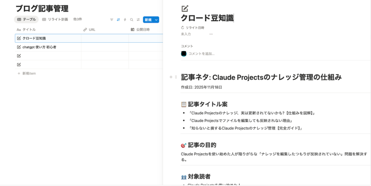Click the page icon of the first untitled row
The image size is (371, 186).
click(19, 56)
